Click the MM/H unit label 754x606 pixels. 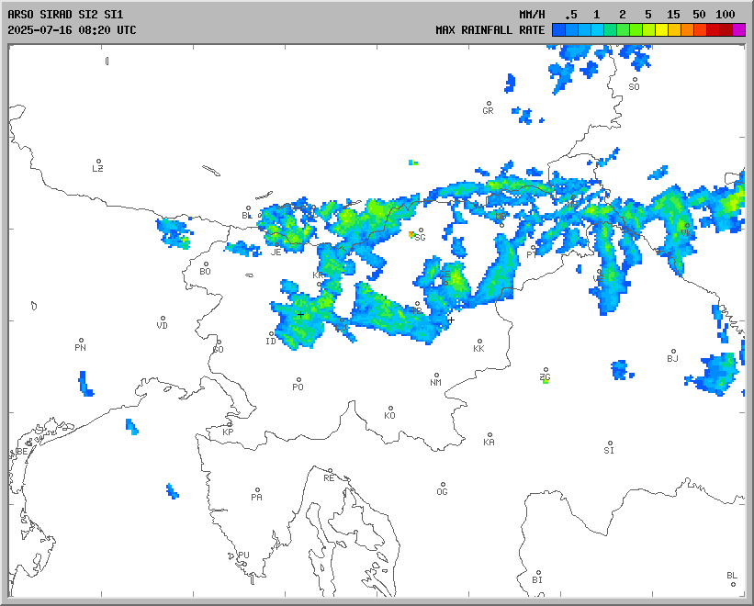pyautogui.click(x=531, y=15)
